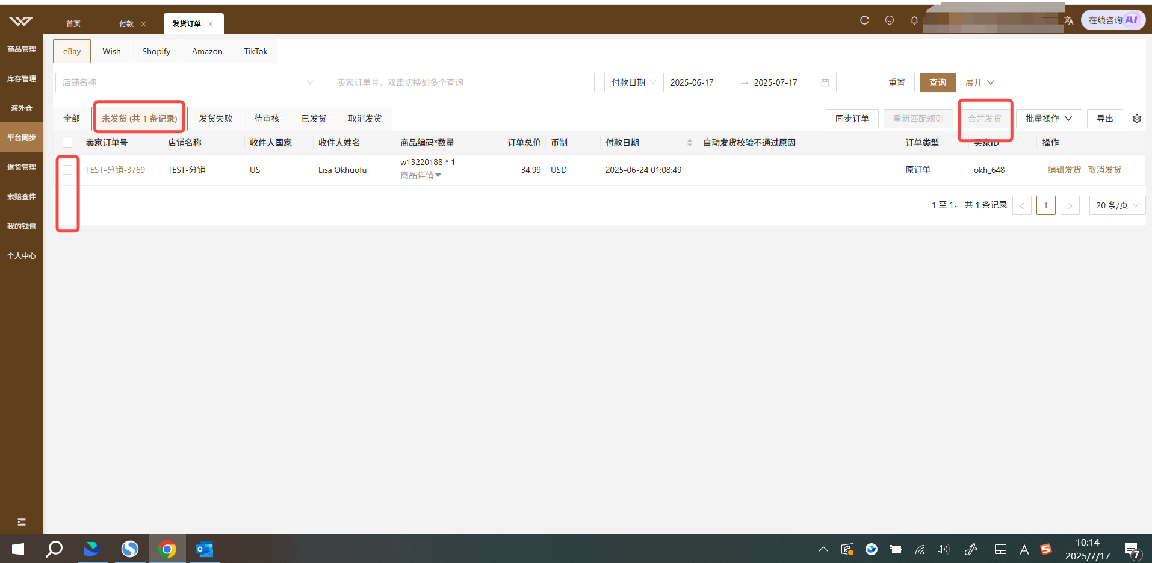The height and width of the screenshot is (563, 1152).
Task: Click 取消发货 link in order row
Action: [x=1104, y=170]
